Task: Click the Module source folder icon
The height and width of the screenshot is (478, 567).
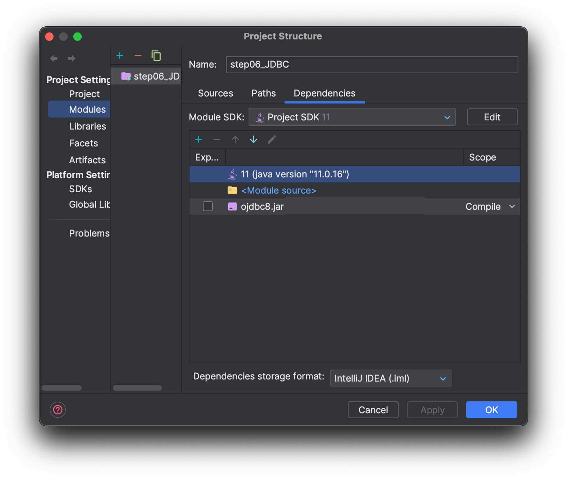Action: click(232, 190)
